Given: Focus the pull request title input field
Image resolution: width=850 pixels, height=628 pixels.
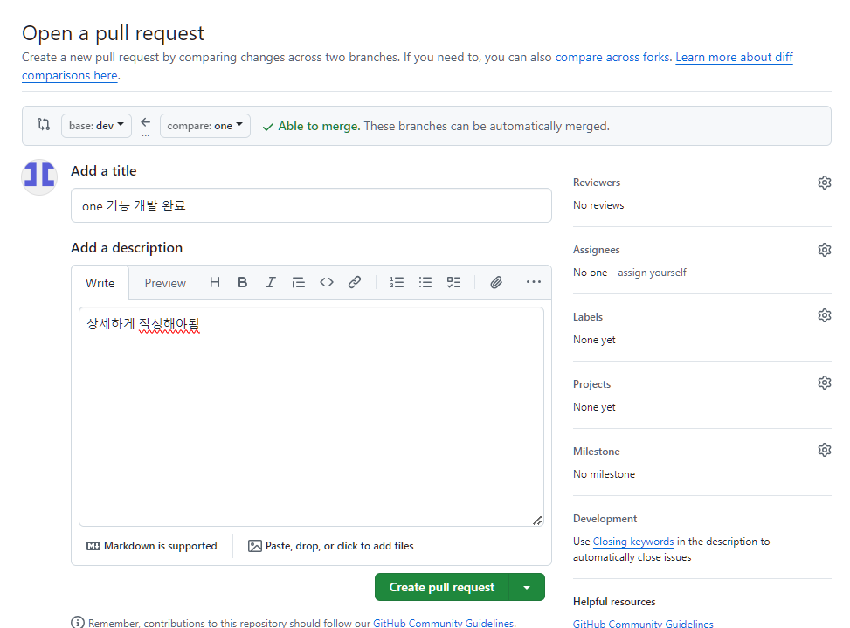Looking at the screenshot, I should 311,205.
